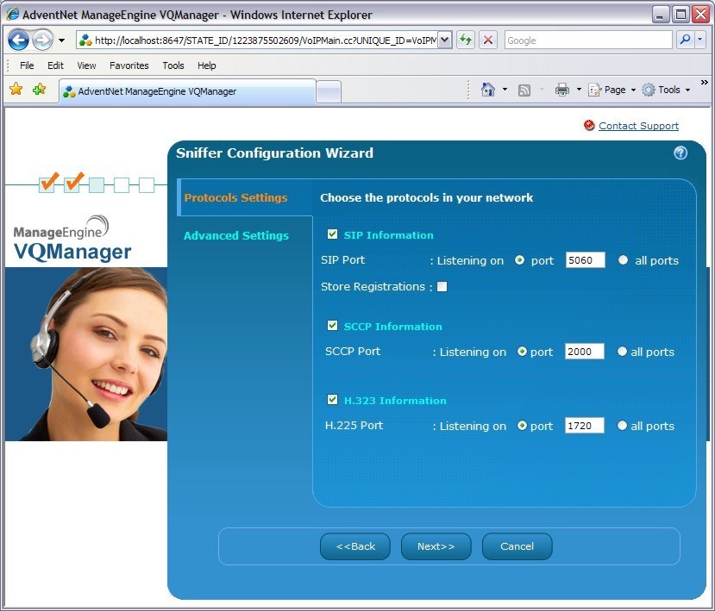Open Favorites Center star icon
Screen dimensions: 715x611
16,89
